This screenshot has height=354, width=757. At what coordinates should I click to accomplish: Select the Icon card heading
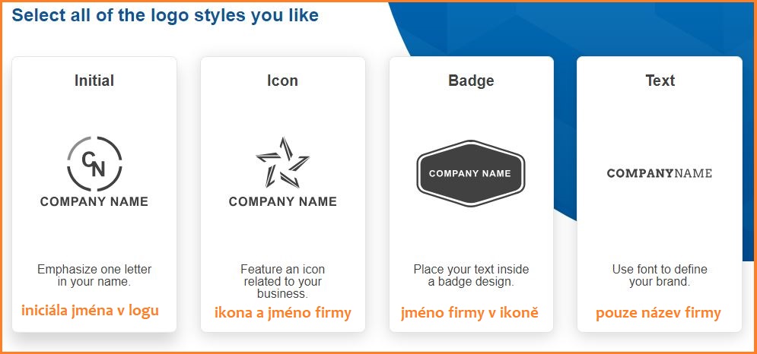point(282,81)
